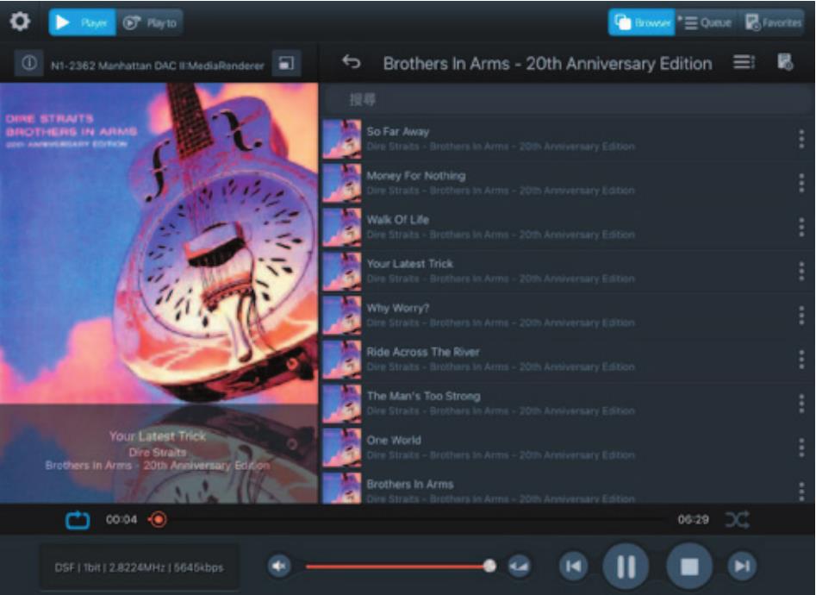Open options menu for So Far Away

coord(801,140)
